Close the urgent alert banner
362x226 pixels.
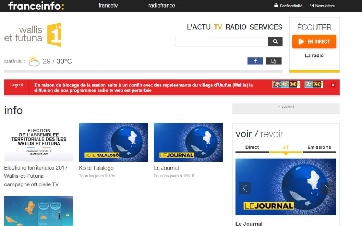click(x=333, y=85)
